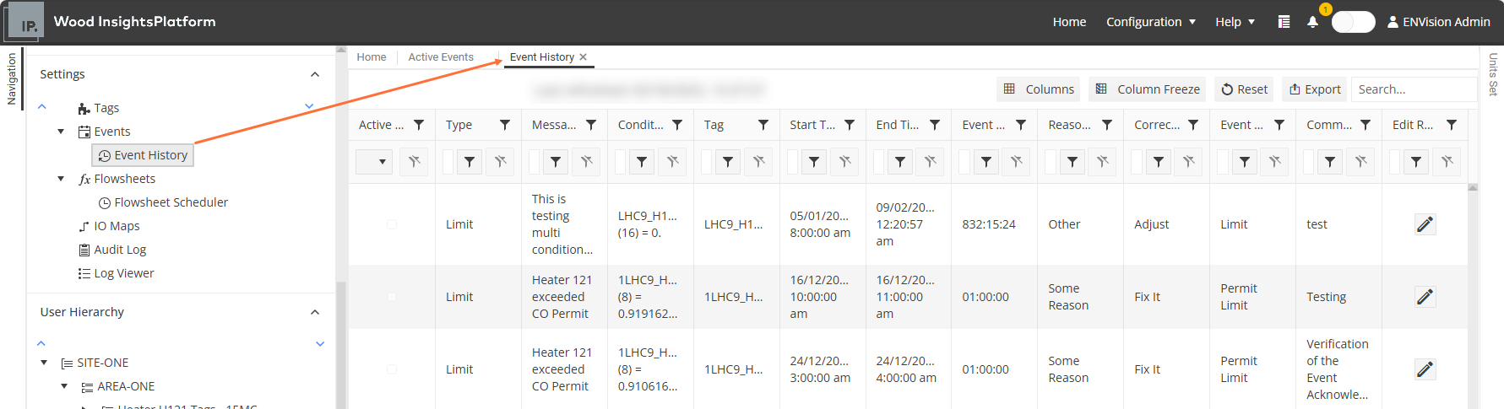Clear filter icon under Tag column
The height and width of the screenshot is (409, 1504).
click(x=758, y=161)
